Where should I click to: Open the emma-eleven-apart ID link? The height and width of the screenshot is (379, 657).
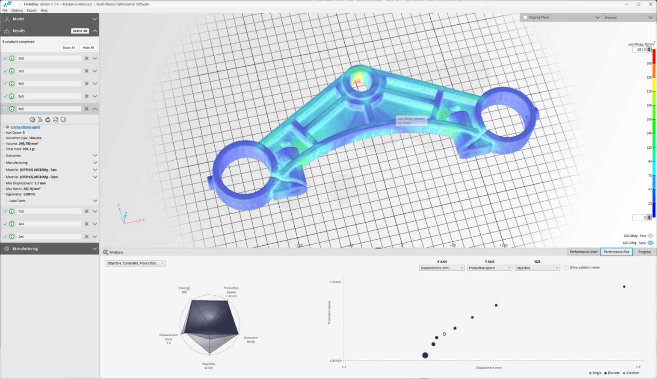25,127
